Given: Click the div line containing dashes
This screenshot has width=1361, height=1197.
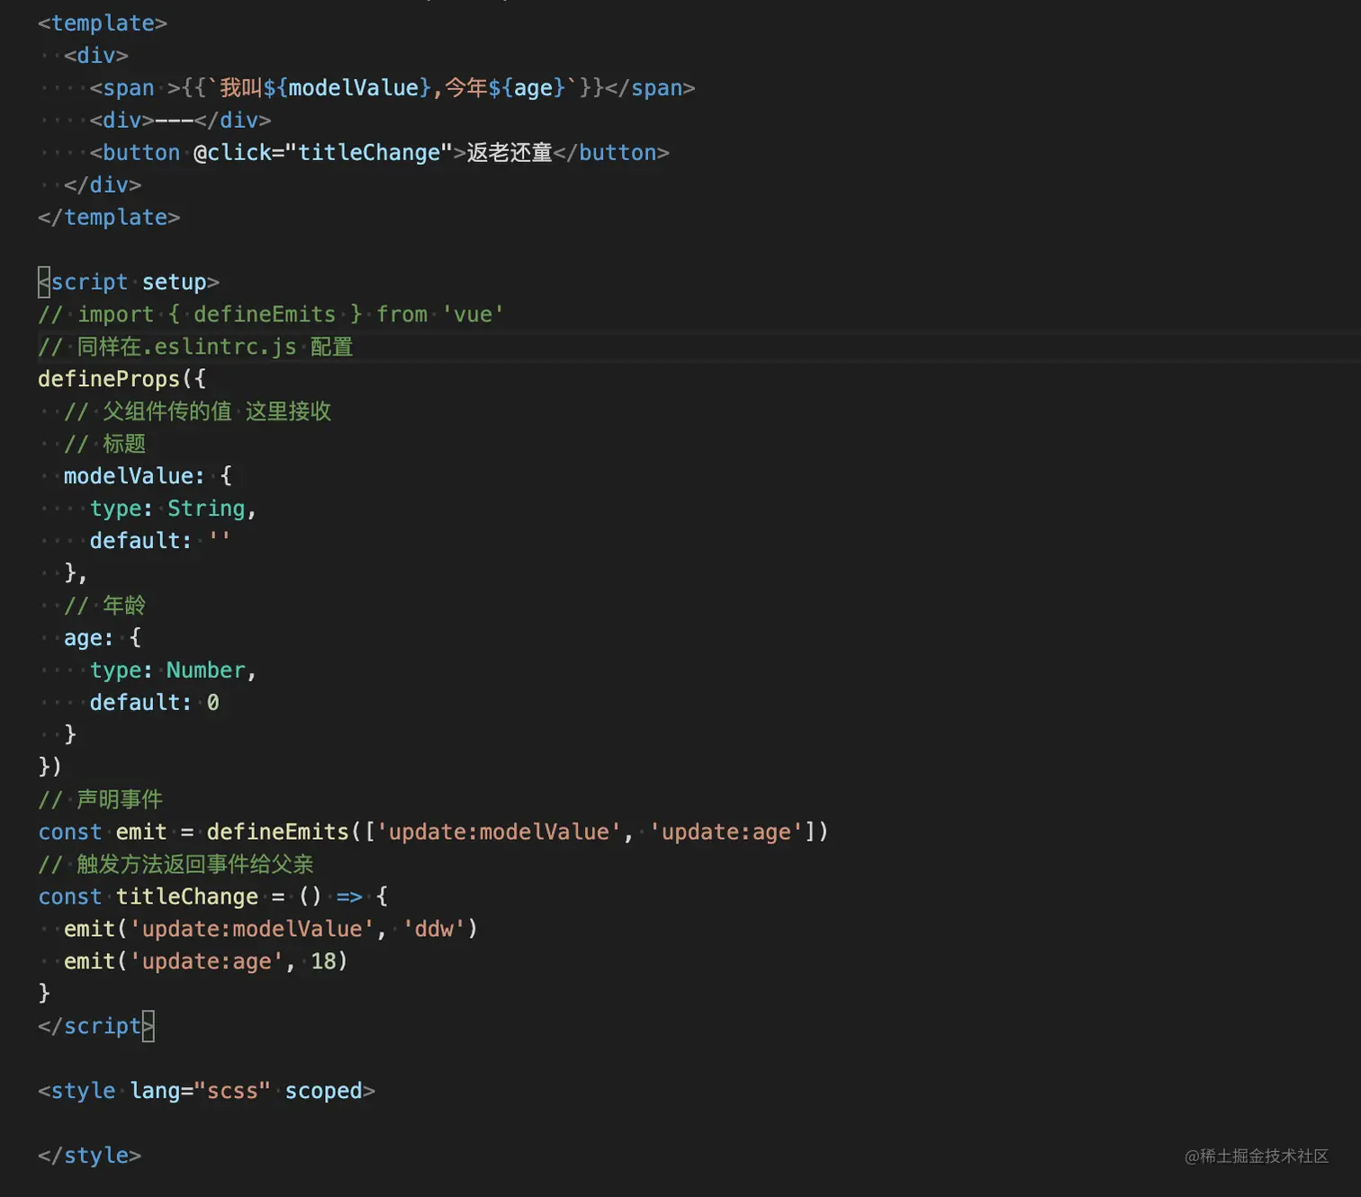Looking at the screenshot, I should pyautogui.click(x=180, y=121).
